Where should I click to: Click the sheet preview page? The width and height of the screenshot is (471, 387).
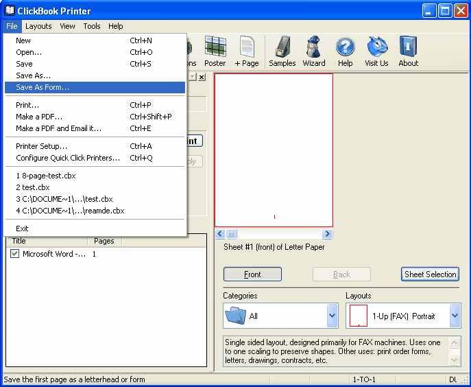point(274,150)
